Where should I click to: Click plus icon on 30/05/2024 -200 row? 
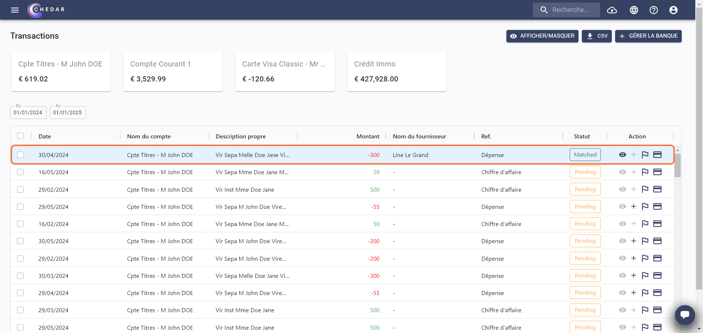[x=633, y=241]
